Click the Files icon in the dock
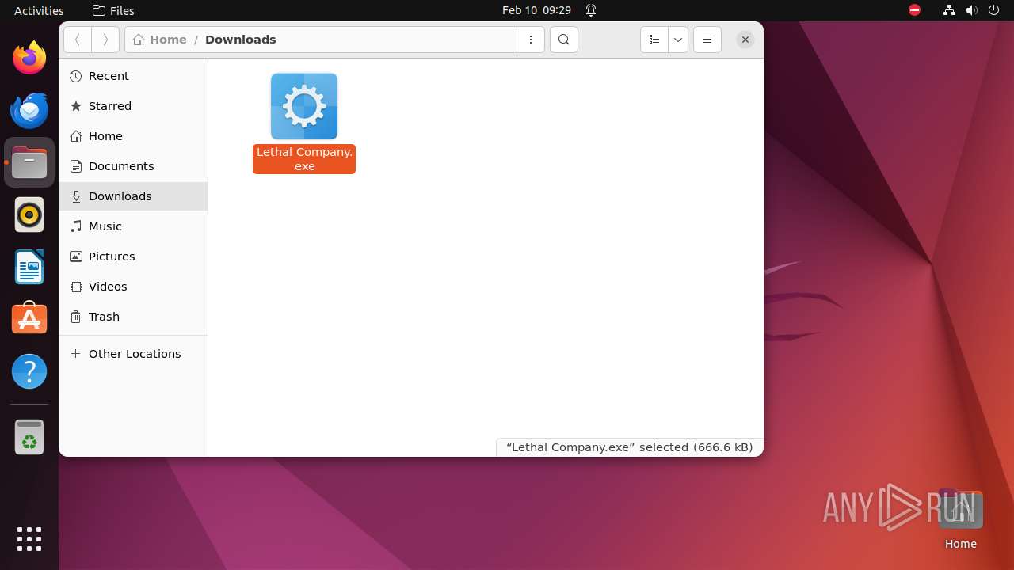1014x570 pixels. [29, 162]
